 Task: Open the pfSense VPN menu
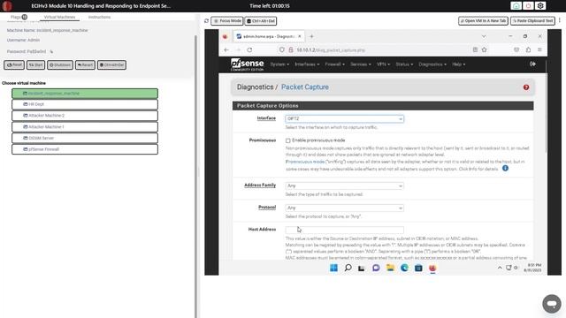pyautogui.click(x=383, y=64)
